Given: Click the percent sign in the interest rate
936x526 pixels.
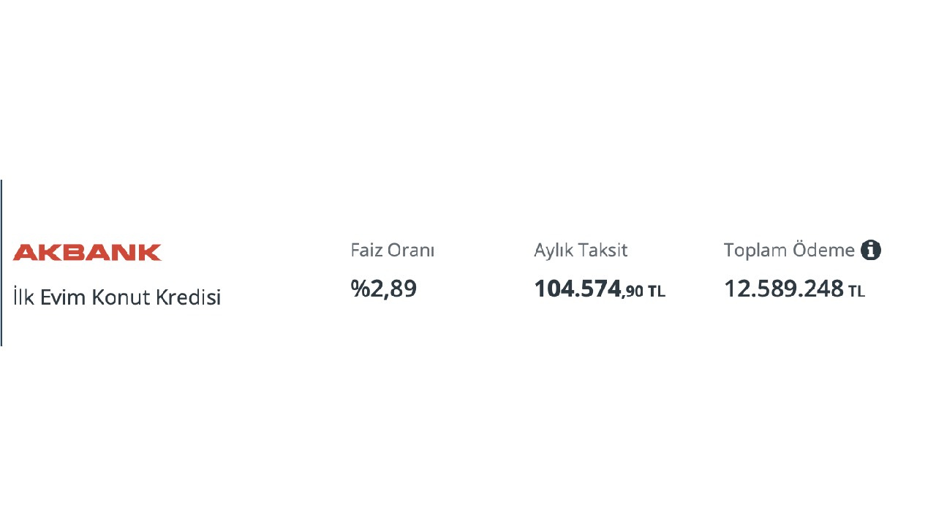Looking at the screenshot, I should point(361,289).
